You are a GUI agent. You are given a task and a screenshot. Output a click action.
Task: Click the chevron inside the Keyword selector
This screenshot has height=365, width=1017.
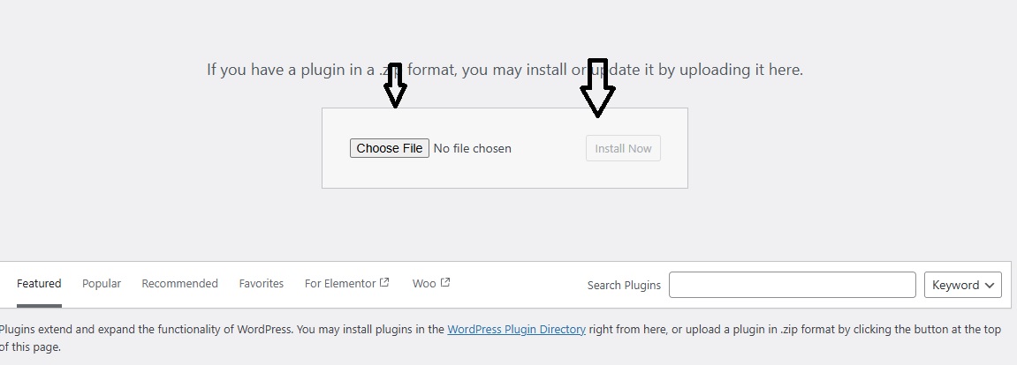tap(989, 286)
